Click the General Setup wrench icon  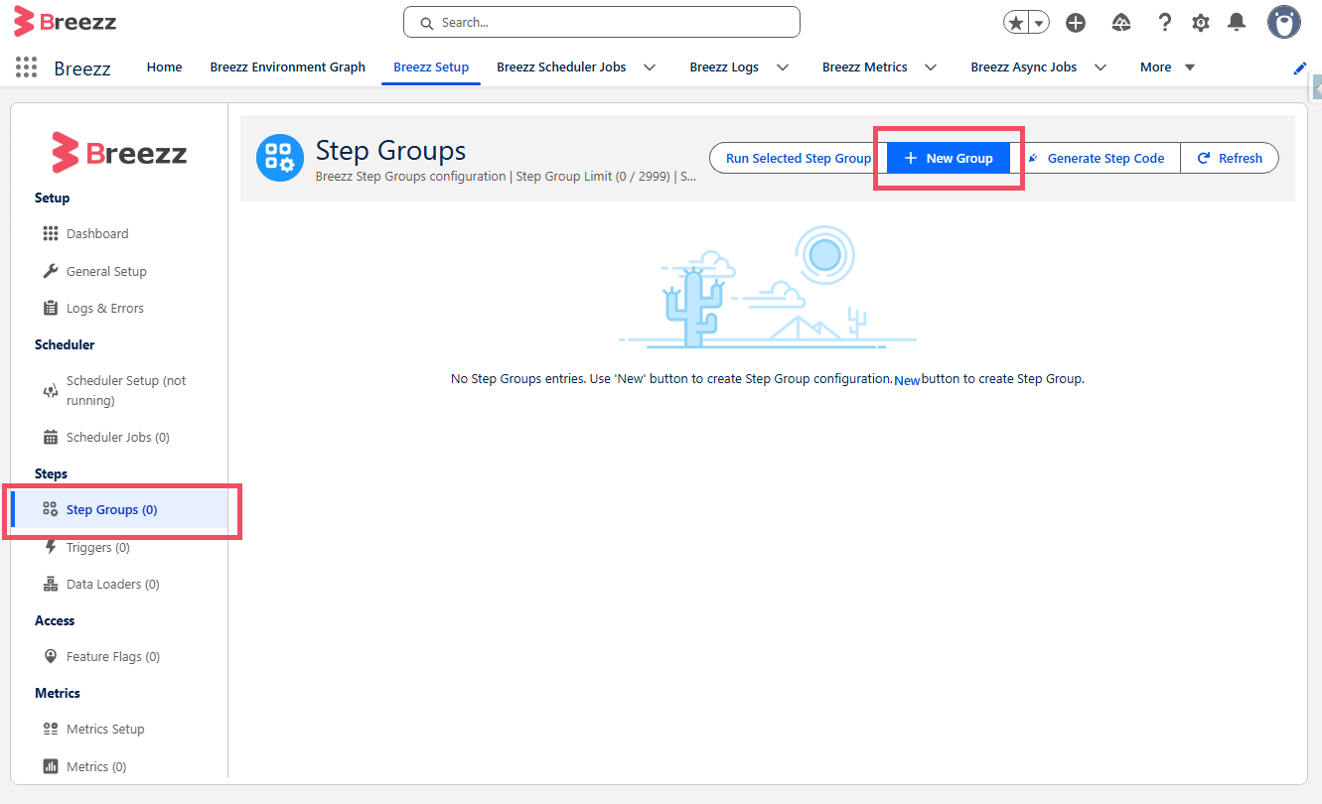click(x=51, y=271)
